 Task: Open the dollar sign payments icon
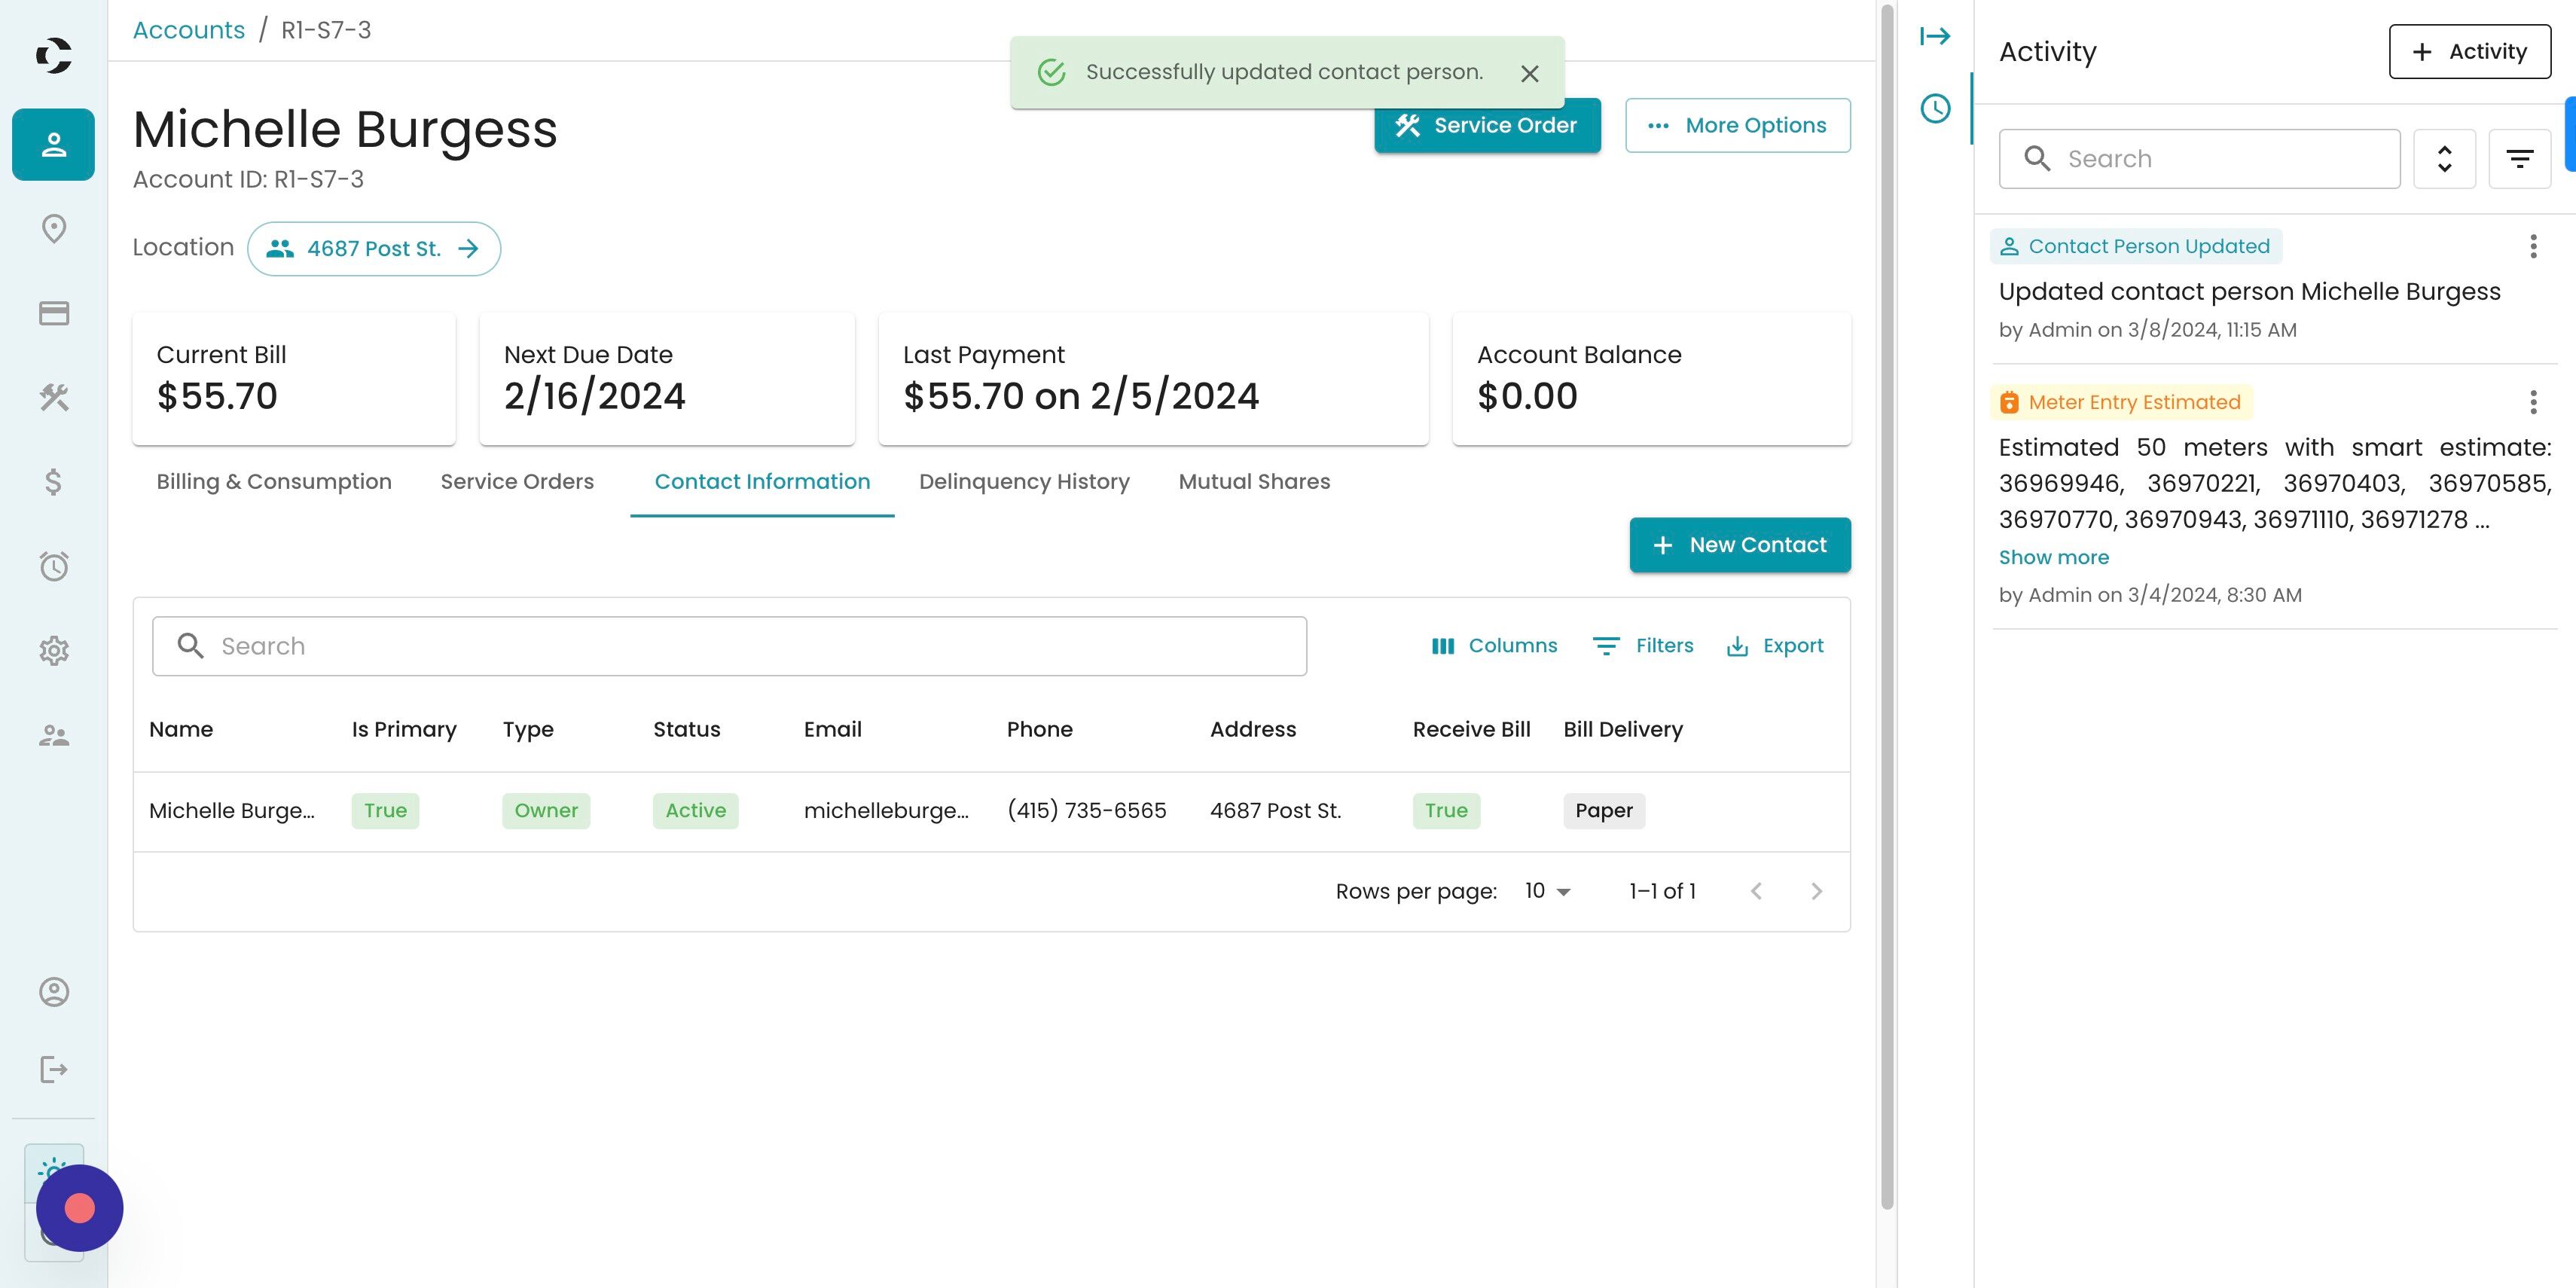point(53,483)
